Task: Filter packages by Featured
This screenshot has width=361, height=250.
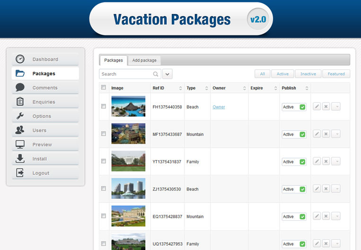Action: click(336, 74)
